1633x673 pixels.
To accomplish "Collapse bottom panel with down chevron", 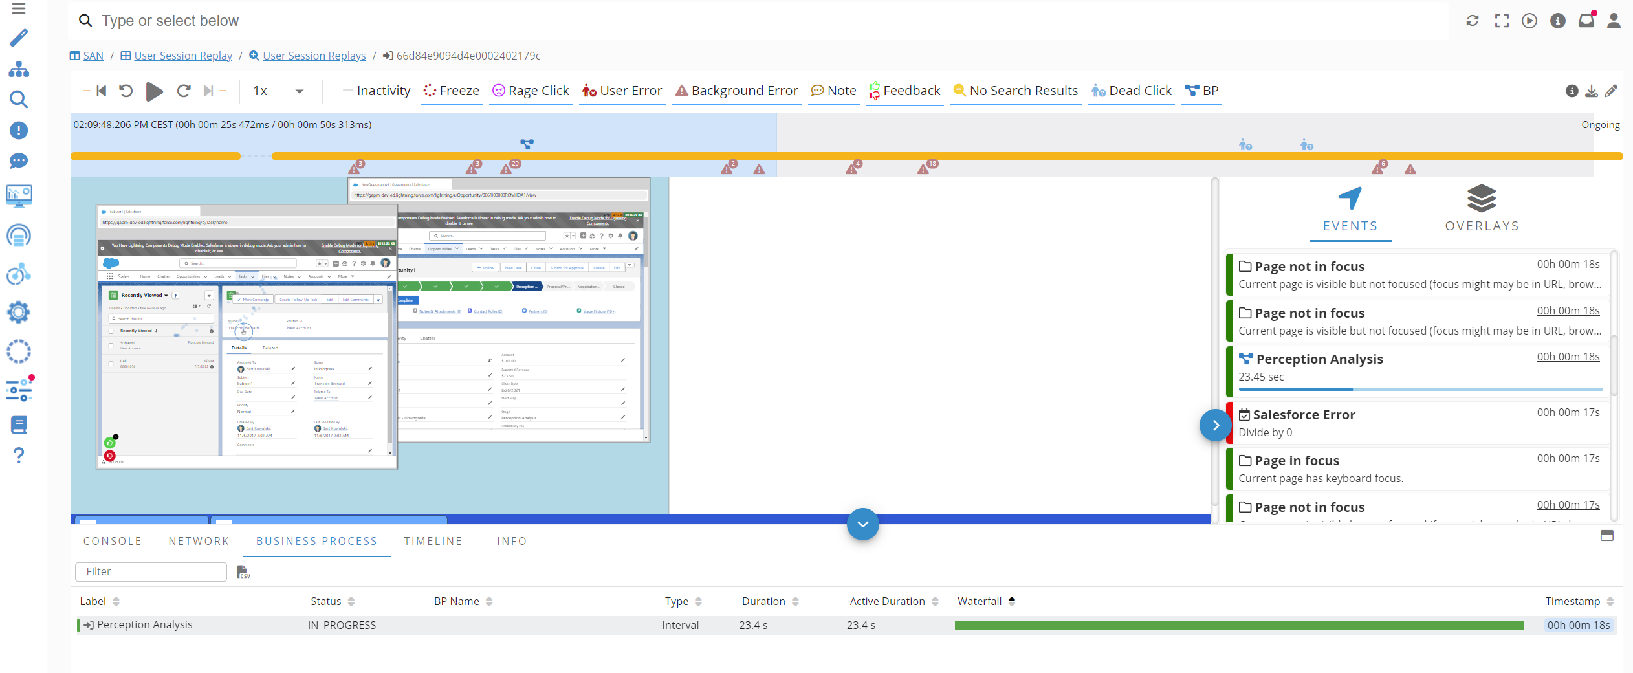I will [862, 524].
